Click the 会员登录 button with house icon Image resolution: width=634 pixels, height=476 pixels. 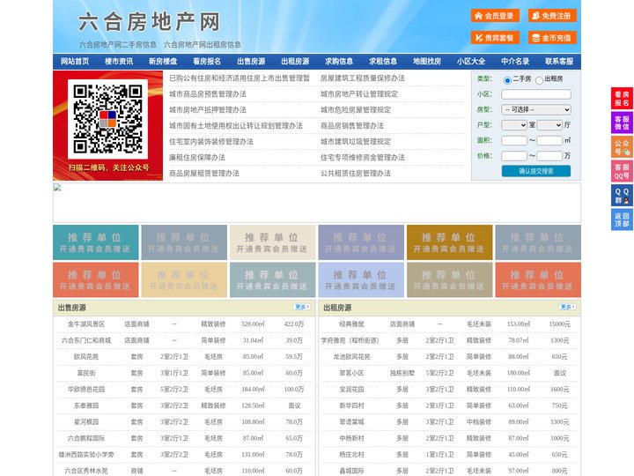coord(495,16)
